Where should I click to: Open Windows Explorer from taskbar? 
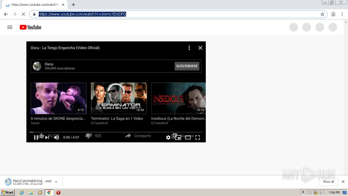(x=31, y=192)
